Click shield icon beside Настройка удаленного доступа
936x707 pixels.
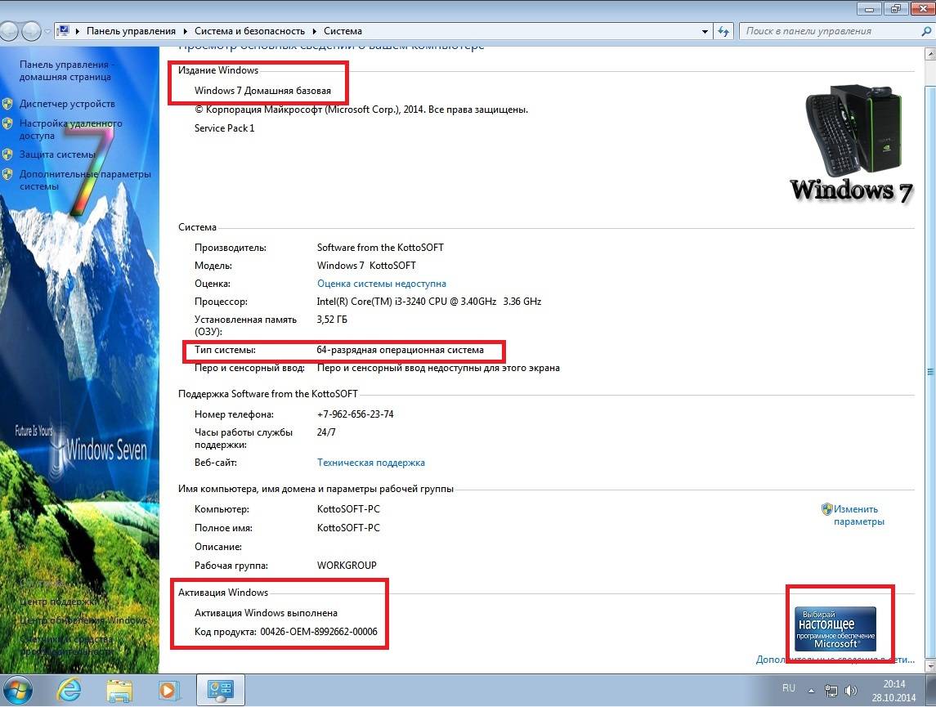[7, 123]
